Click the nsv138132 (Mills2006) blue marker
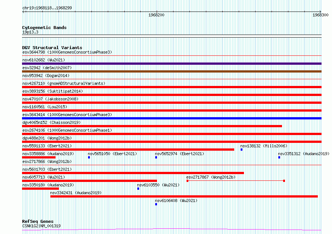Image resolution: width=332 pixels, height=234 pixels. [241, 150]
